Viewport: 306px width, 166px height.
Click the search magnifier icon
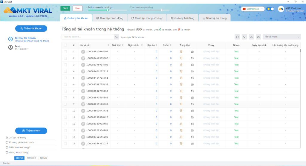pyautogui.click(x=117, y=37)
